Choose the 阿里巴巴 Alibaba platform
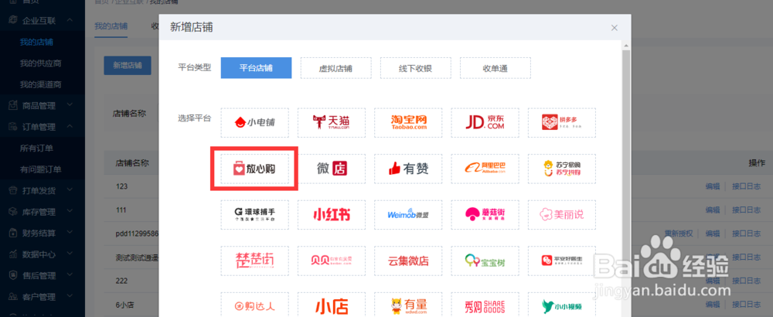 [x=485, y=169]
